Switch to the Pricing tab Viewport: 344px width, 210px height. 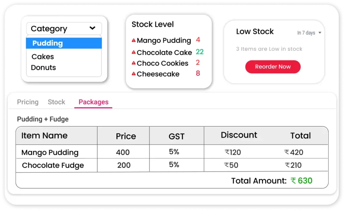tap(28, 102)
